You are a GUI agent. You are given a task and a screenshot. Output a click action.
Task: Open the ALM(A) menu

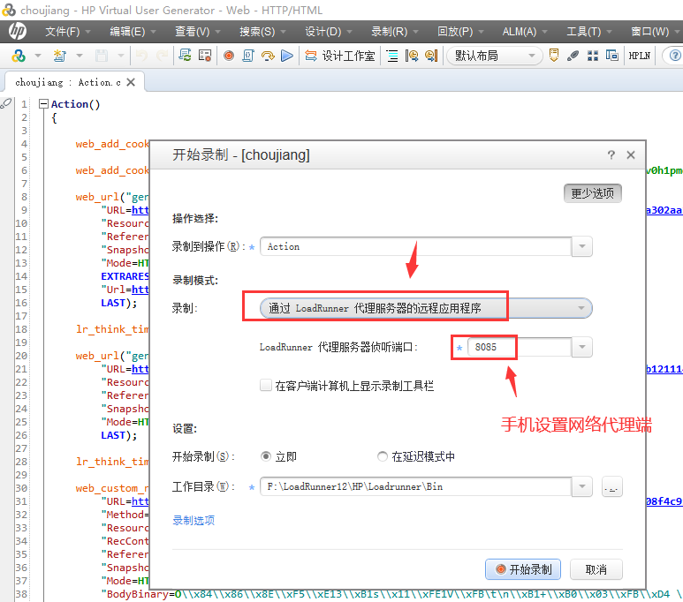[x=524, y=32]
